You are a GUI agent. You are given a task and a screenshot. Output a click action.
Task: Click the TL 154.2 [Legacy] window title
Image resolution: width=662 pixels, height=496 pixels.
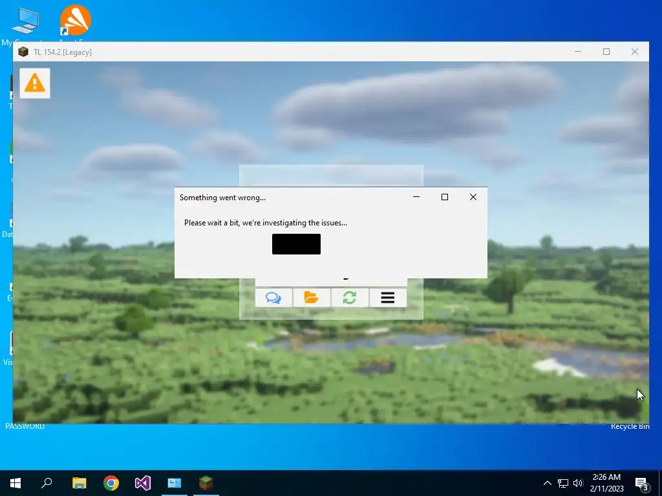pyautogui.click(x=63, y=52)
